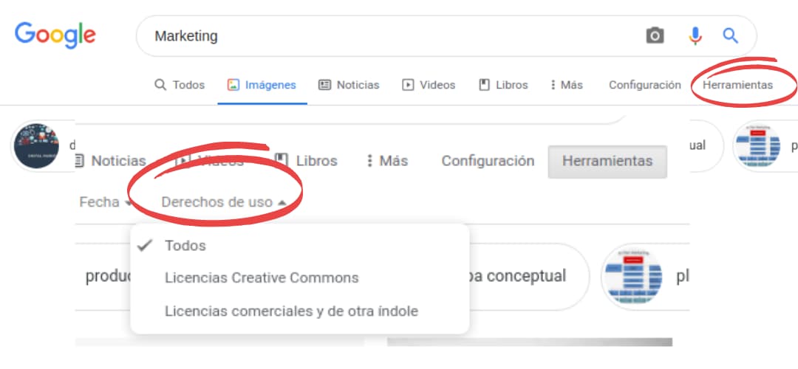The height and width of the screenshot is (369, 798).
Task: Click the Noticias tab in enlarged inset
Action: pyautogui.click(x=110, y=161)
